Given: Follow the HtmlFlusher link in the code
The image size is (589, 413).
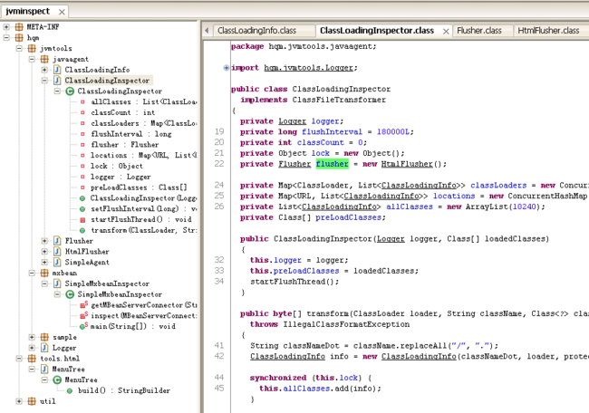Looking at the screenshot, I should pos(407,164).
